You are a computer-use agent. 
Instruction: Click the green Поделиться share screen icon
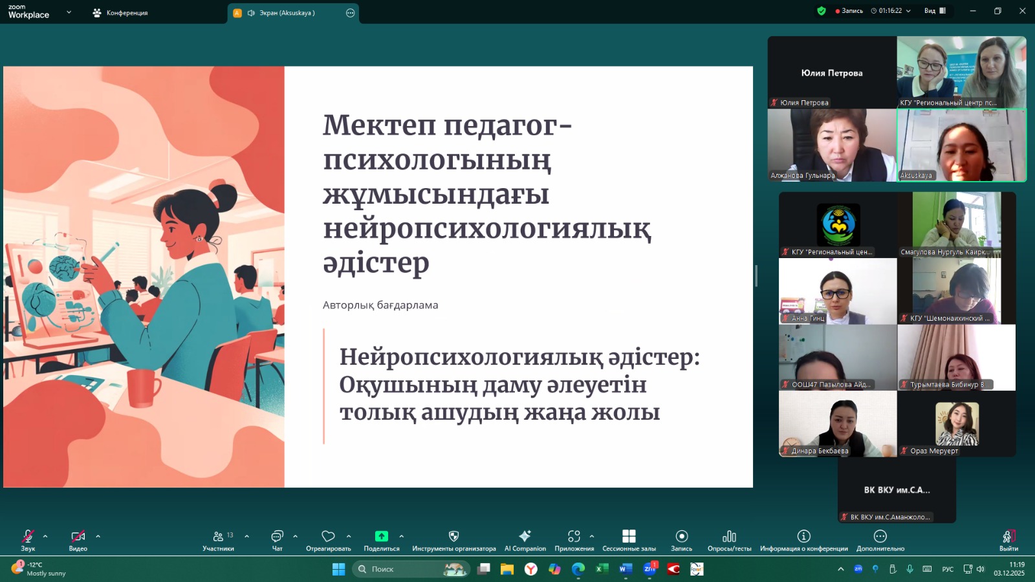tap(381, 537)
